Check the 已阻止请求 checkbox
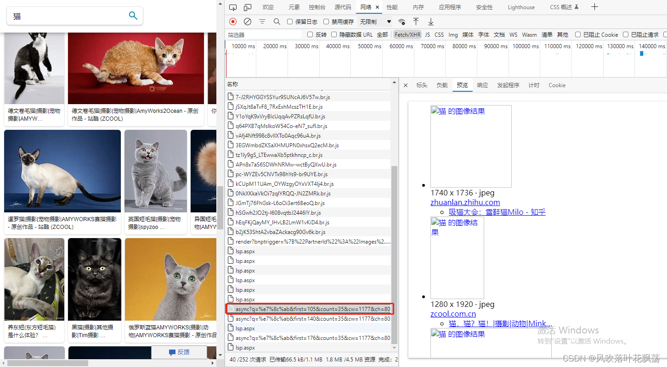Image resolution: width=667 pixels, height=367 pixels. (626, 34)
